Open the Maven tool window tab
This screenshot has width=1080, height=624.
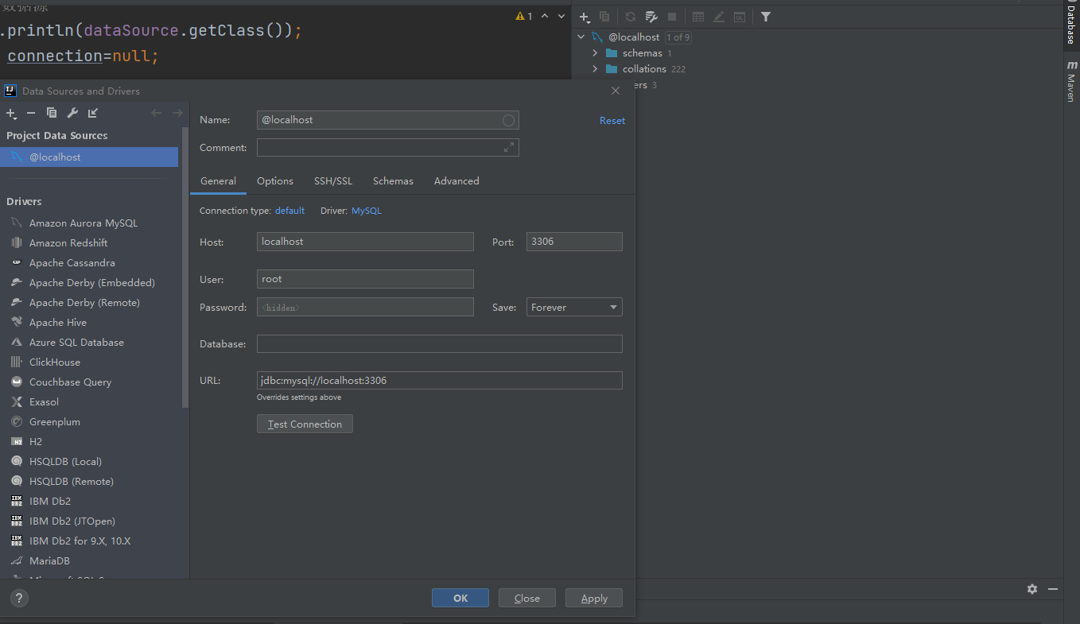coord(1070,82)
